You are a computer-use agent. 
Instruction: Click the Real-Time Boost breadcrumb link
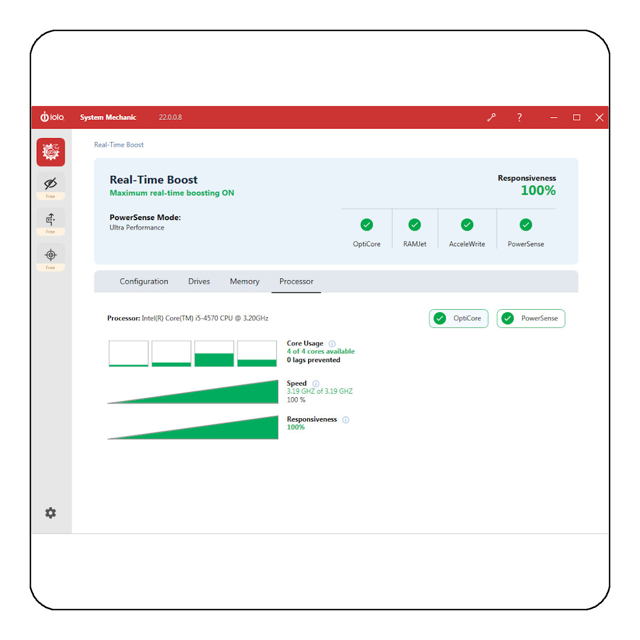pos(119,144)
